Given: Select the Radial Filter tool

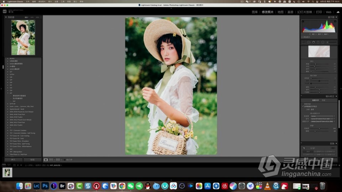Looking at the screenshot, I should [x=323, y=42].
